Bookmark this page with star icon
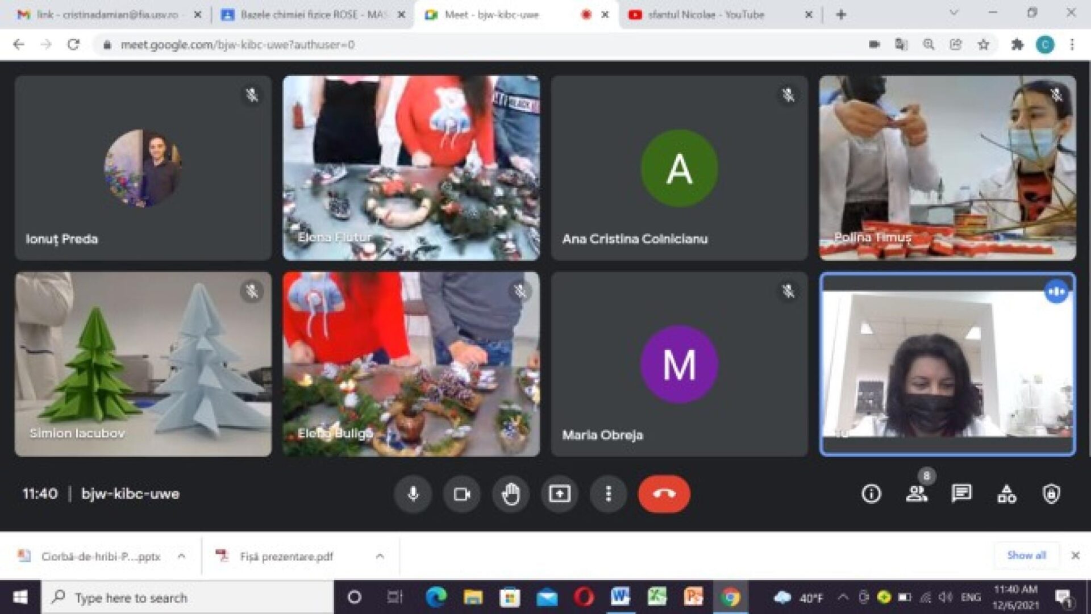This screenshot has height=614, width=1091. [x=983, y=44]
